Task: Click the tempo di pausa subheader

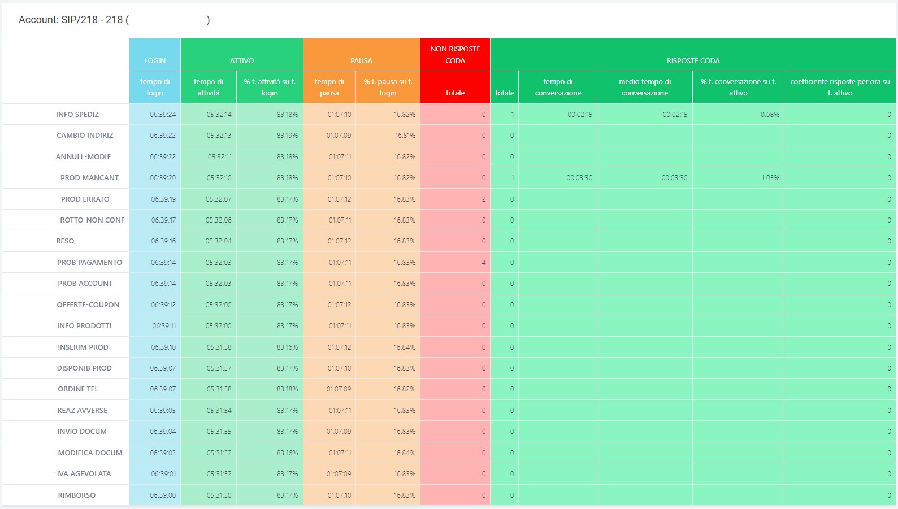Action: coord(329,87)
